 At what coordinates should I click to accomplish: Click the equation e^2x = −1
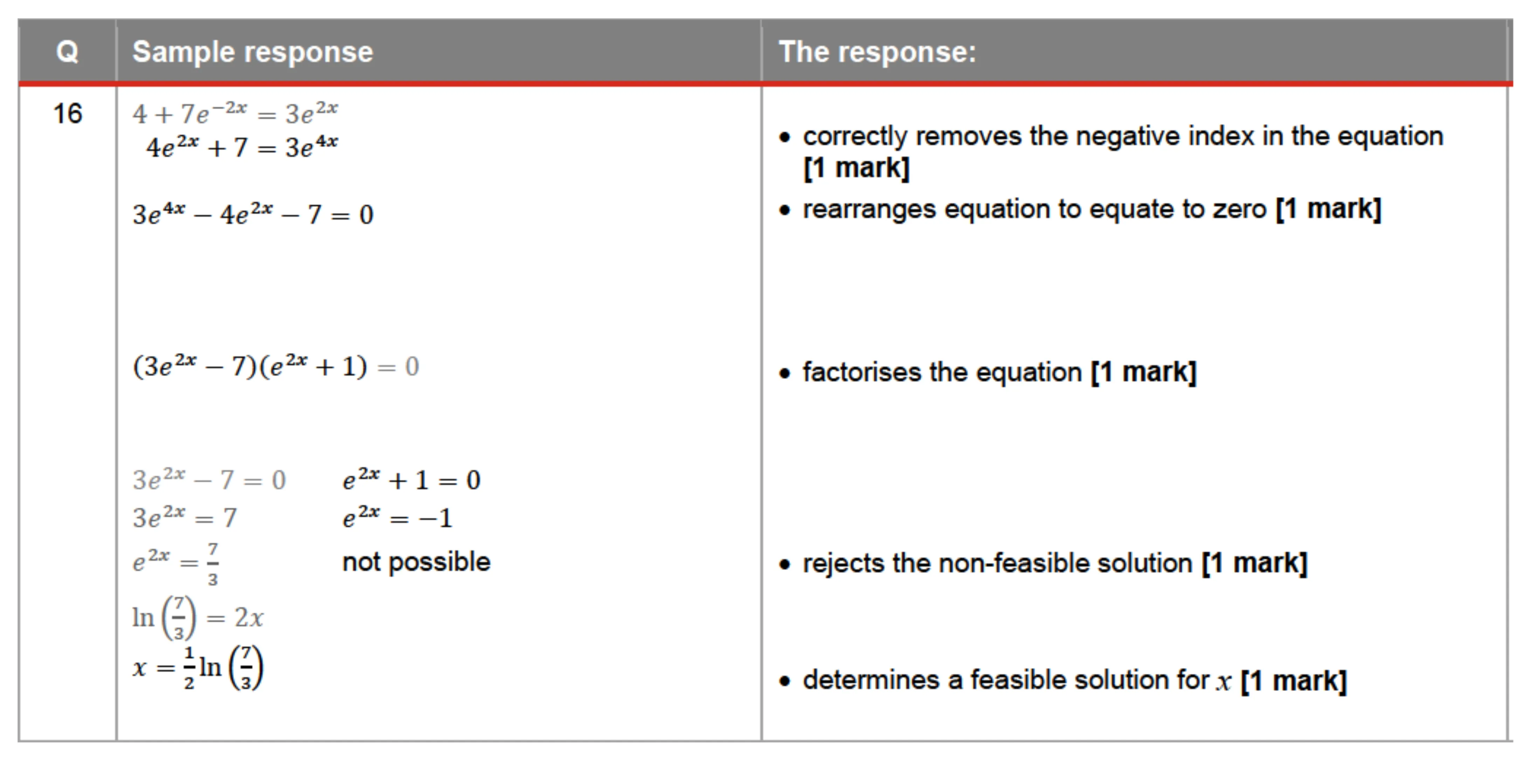(397, 517)
